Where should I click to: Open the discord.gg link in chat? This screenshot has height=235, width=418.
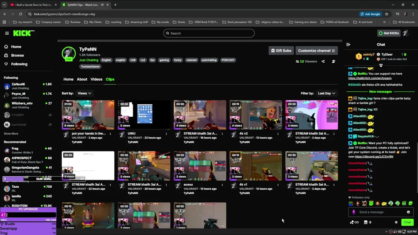coord(374,157)
